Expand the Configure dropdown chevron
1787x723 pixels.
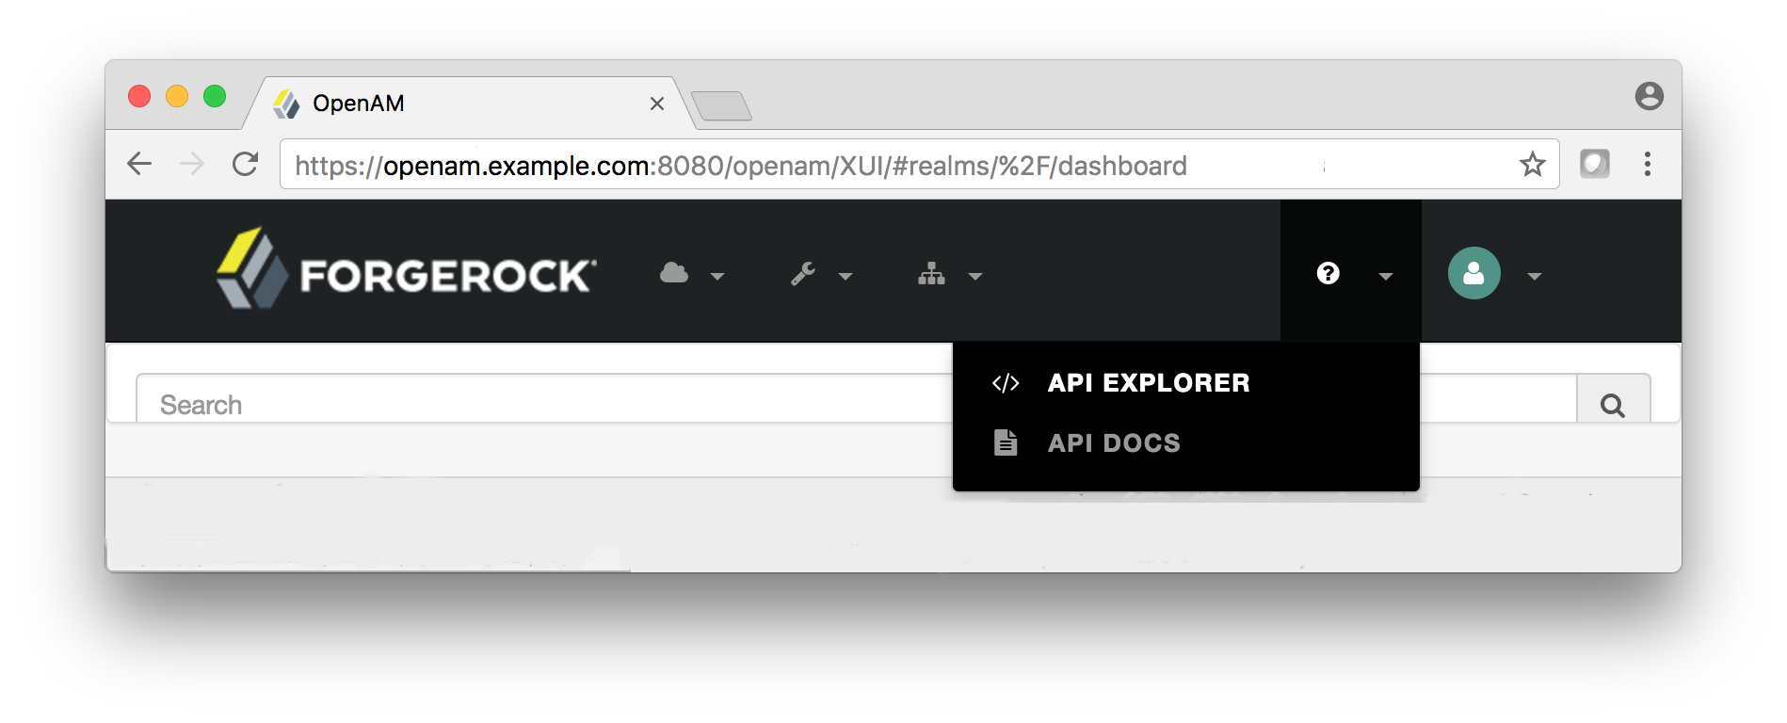pyautogui.click(x=847, y=278)
